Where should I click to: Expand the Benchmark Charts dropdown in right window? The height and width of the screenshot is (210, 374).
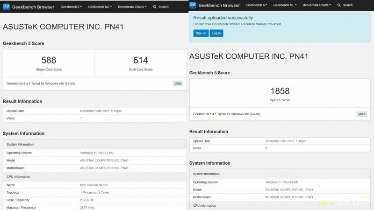[x=317, y=5]
